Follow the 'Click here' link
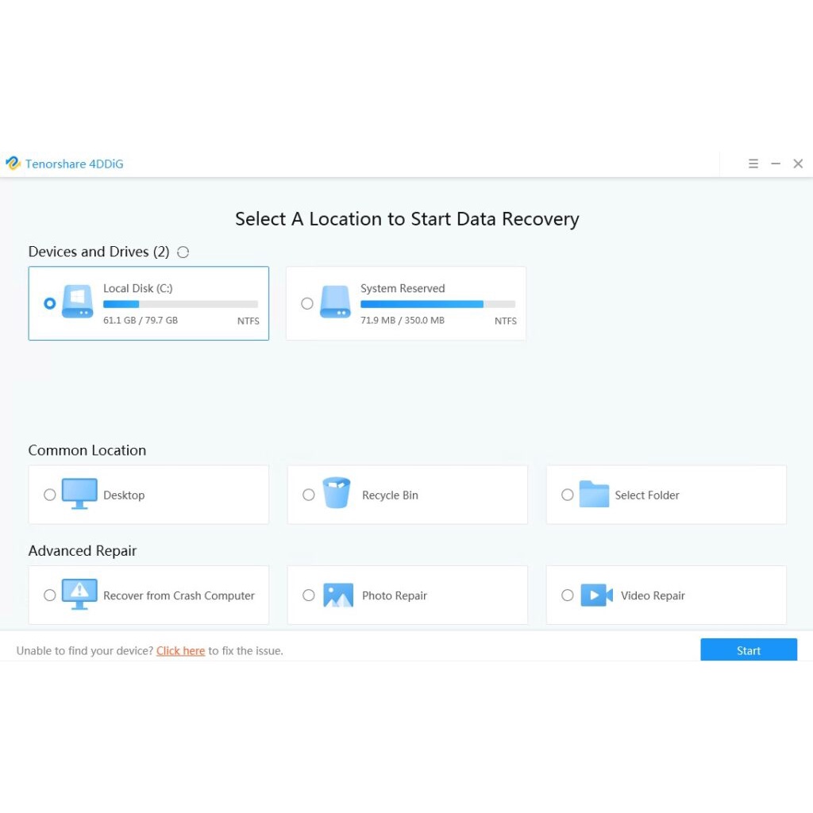This screenshot has height=813, width=813. coord(180,651)
